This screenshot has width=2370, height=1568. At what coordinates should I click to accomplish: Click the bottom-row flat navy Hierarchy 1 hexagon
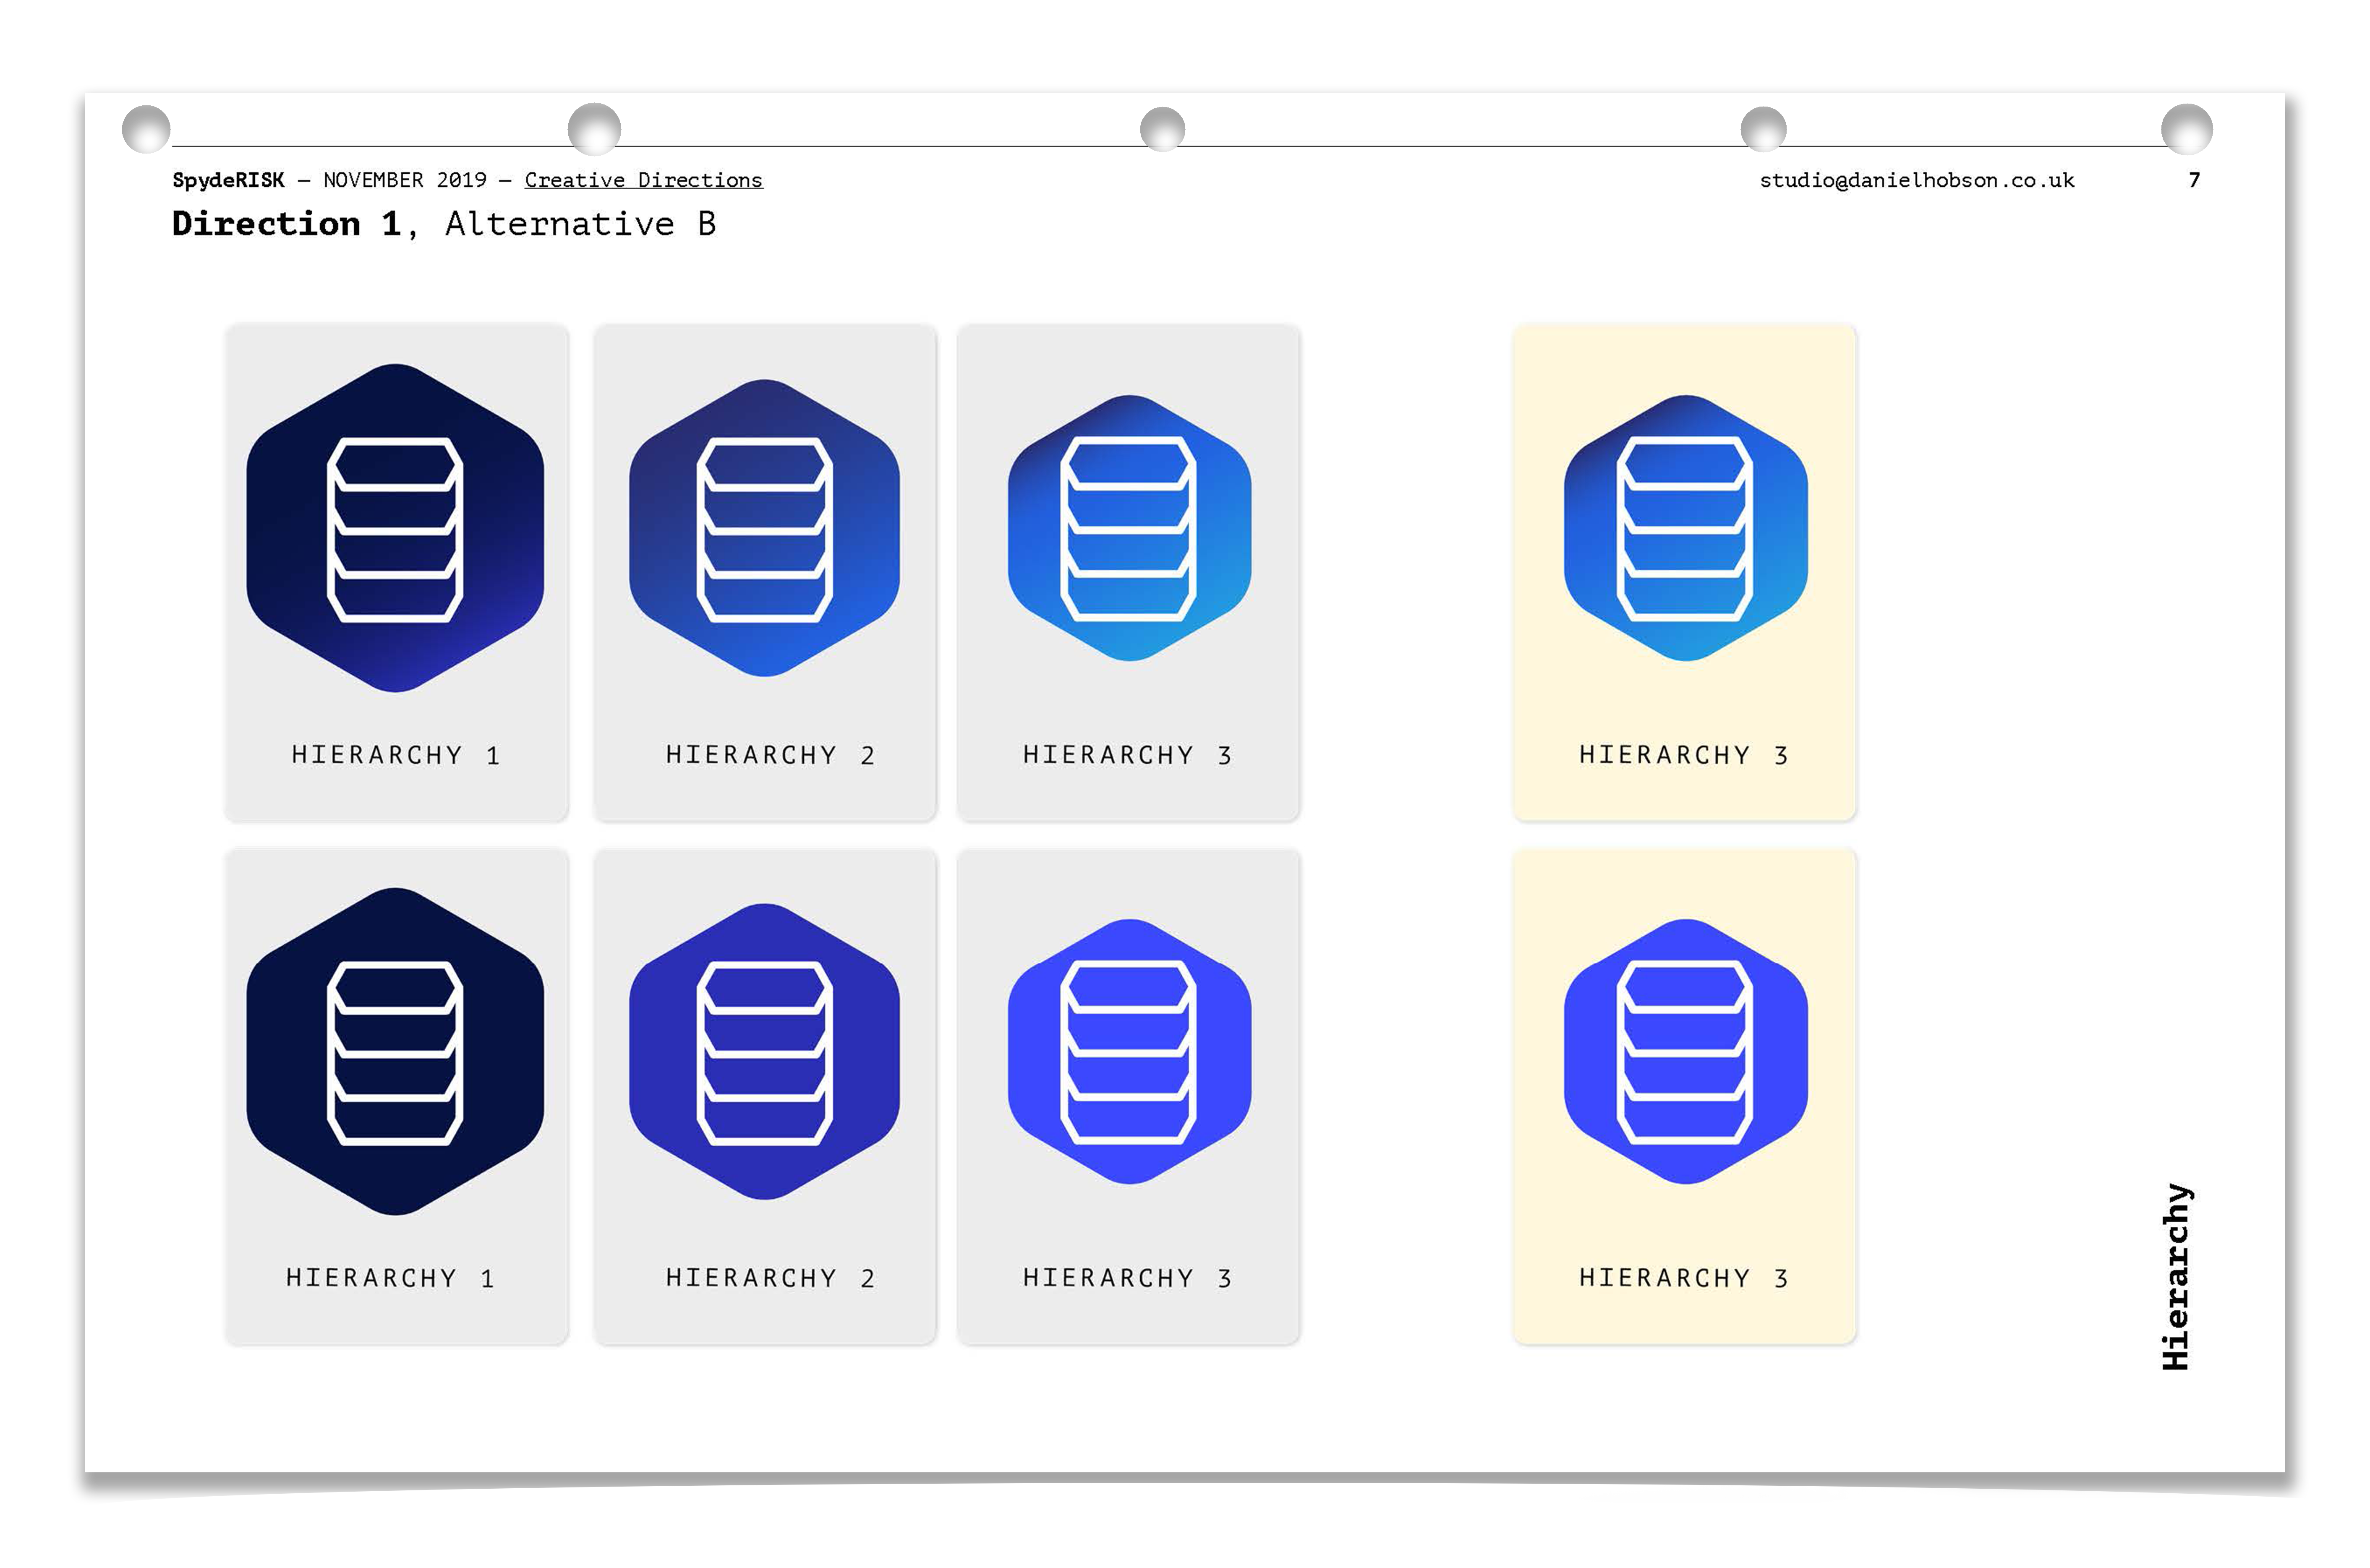point(395,1052)
